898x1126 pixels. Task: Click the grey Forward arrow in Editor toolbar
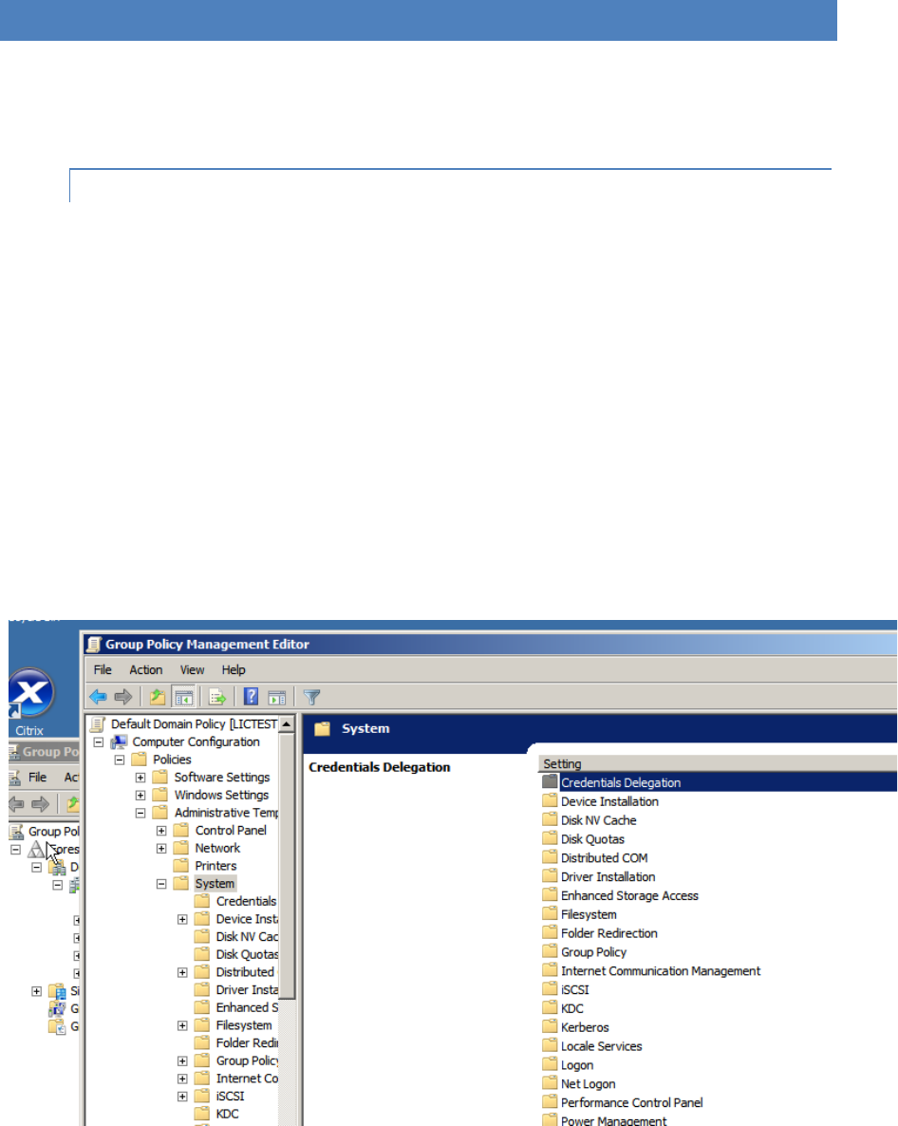point(123,697)
